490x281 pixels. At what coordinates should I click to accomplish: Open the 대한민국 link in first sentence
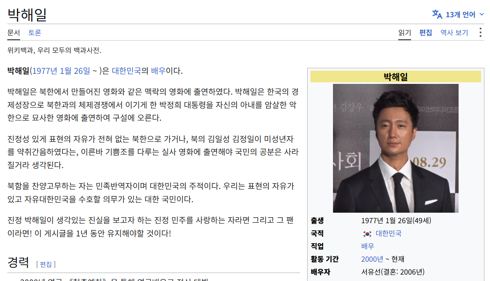point(126,71)
